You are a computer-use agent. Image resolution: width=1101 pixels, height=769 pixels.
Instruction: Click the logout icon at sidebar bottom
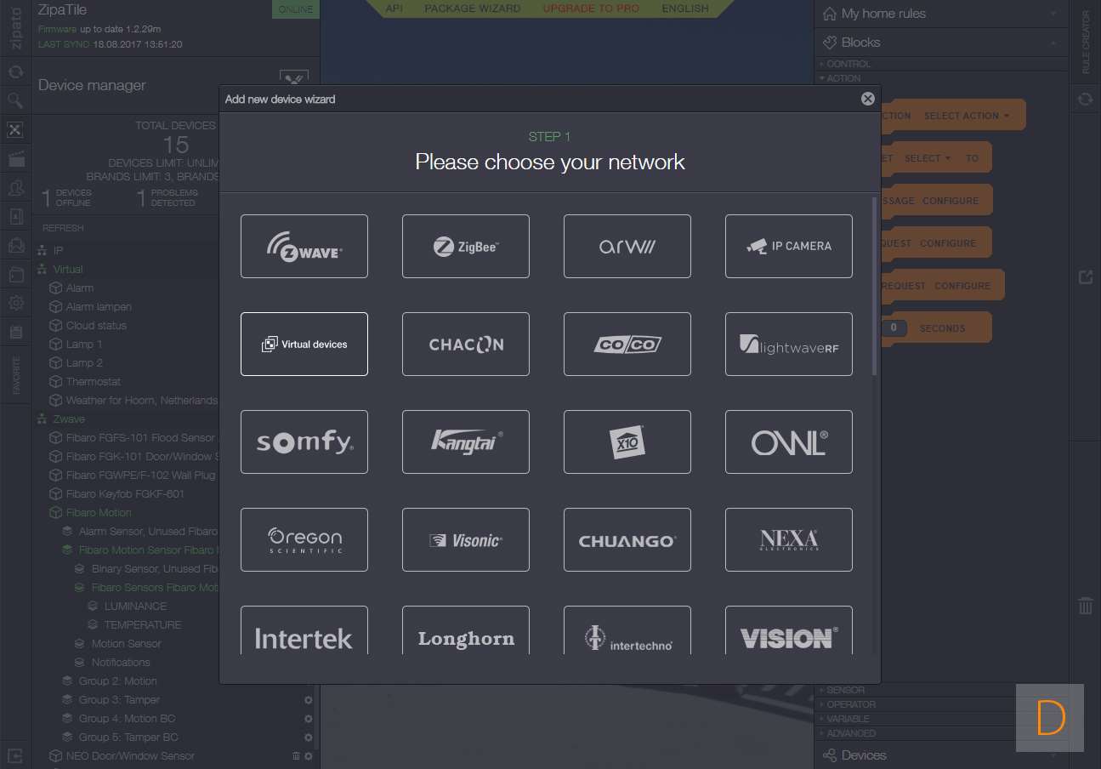tap(15, 755)
